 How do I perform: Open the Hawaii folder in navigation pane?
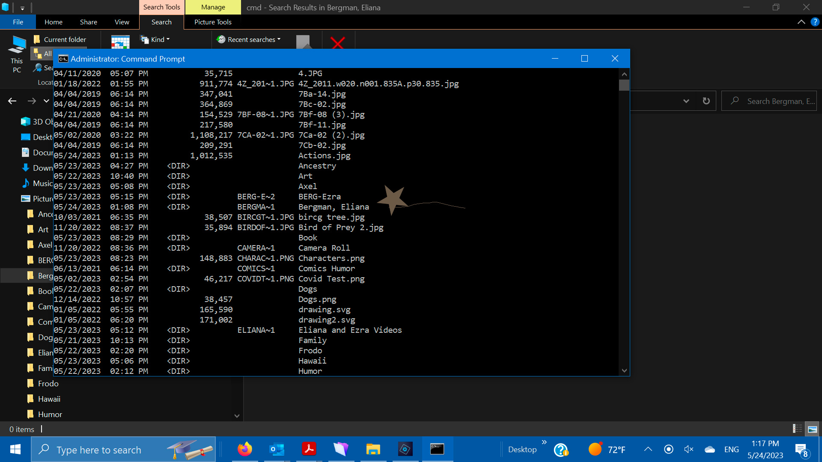49,399
